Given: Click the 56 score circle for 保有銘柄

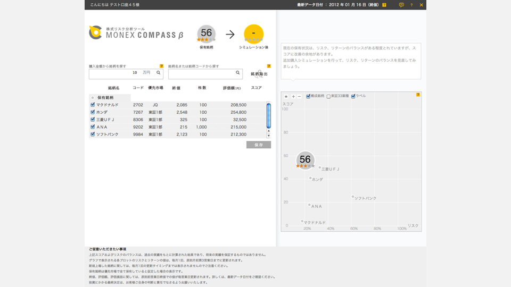Looking at the screenshot, I should click(x=207, y=34).
